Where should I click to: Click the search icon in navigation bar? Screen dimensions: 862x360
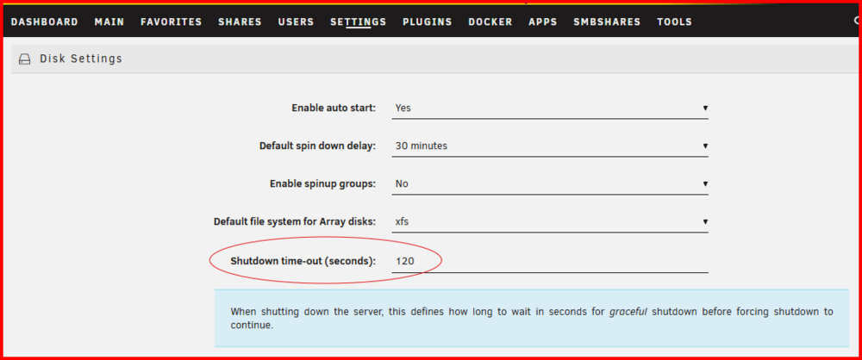coord(855,22)
